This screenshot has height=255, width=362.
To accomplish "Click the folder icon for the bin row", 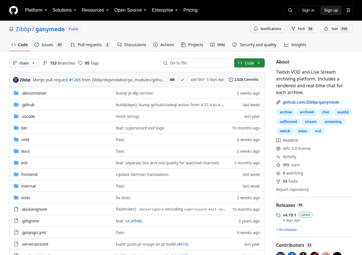I will pyautogui.click(x=16, y=128).
